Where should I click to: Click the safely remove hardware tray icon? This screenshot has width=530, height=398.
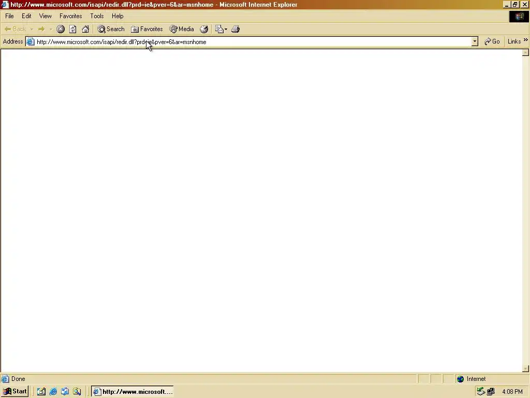[481, 392]
